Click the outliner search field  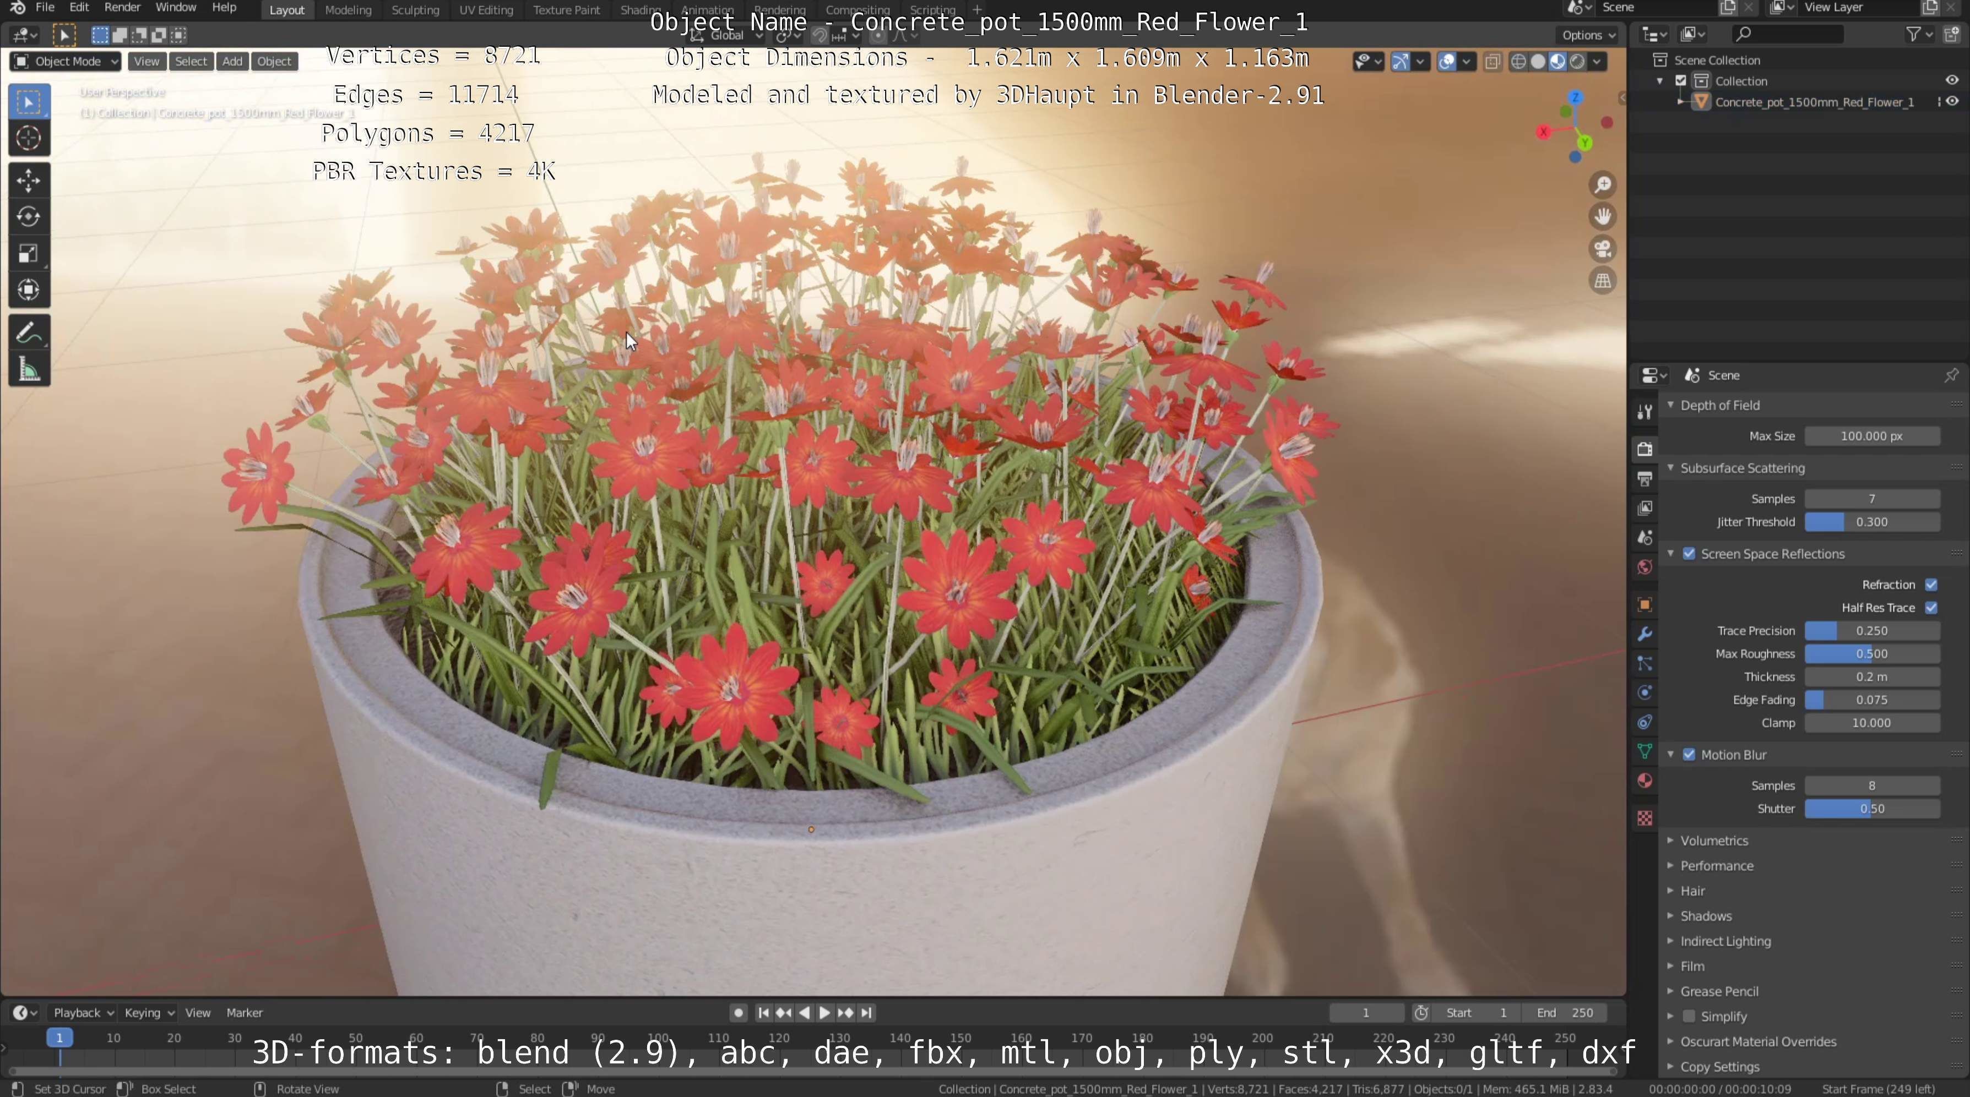(x=1787, y=34)
